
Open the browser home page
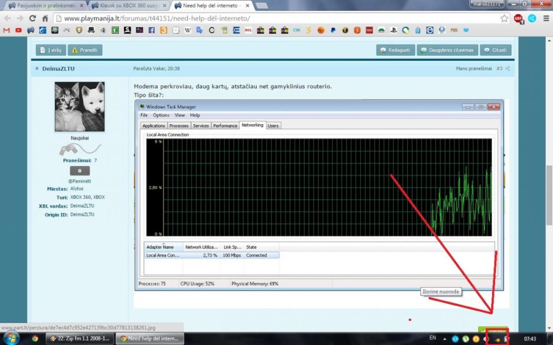[45, 18]
